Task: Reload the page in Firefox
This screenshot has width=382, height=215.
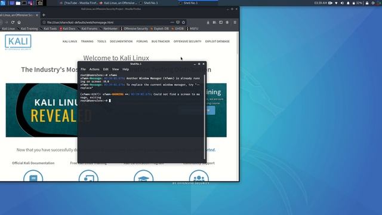Action: 13,22
